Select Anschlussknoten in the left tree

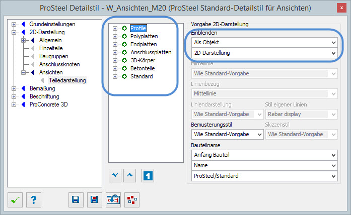pyautogui.click(x=59, y=64)
